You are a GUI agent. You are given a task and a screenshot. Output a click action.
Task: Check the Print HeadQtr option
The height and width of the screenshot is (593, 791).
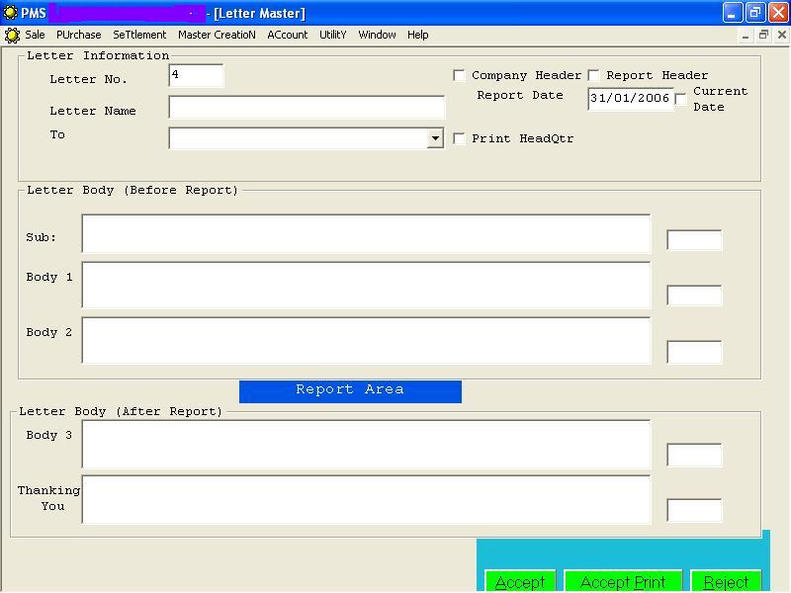click(x=460, y=138)
